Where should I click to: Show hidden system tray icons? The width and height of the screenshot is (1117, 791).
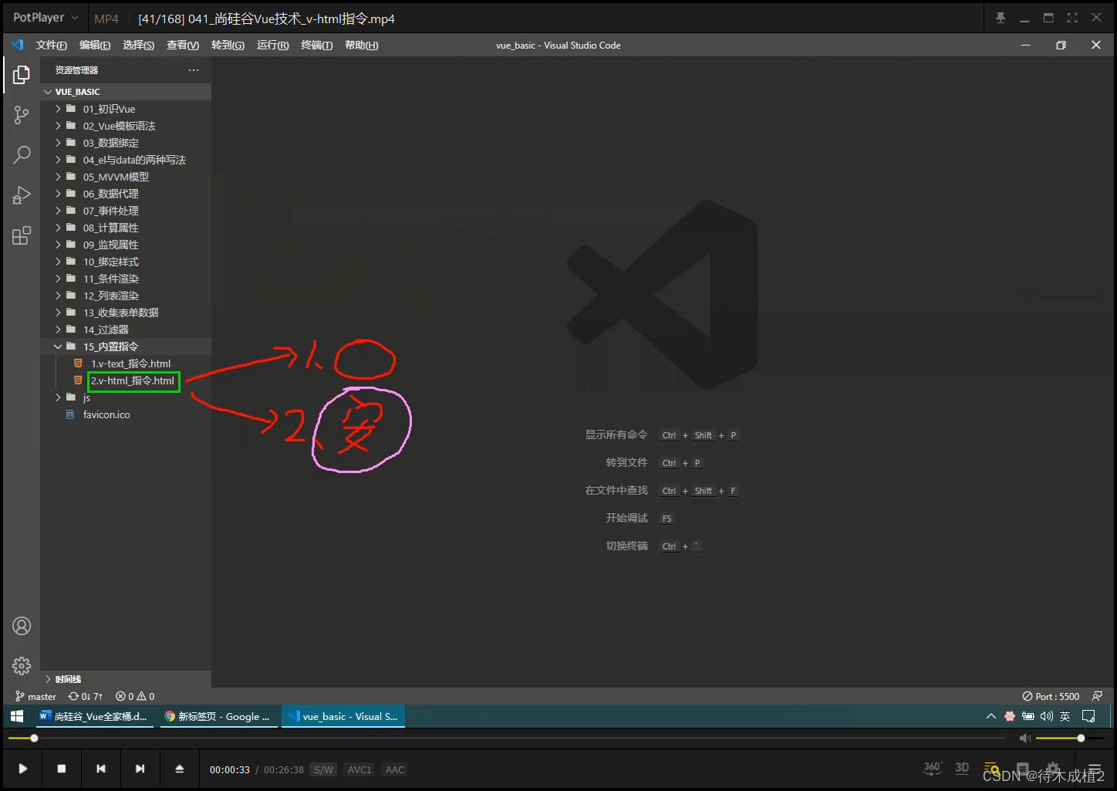(991, 716)
